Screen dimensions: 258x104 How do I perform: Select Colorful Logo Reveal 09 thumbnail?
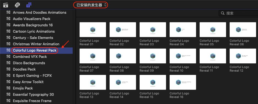[x=153, y=56]
